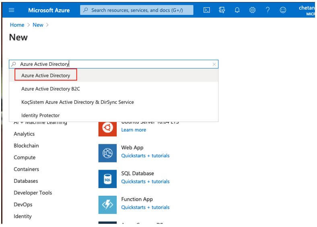The height and width of the screenshot is (227, 317).
Task: Select the Blockchain category
Action: click(x=26, y=146)
